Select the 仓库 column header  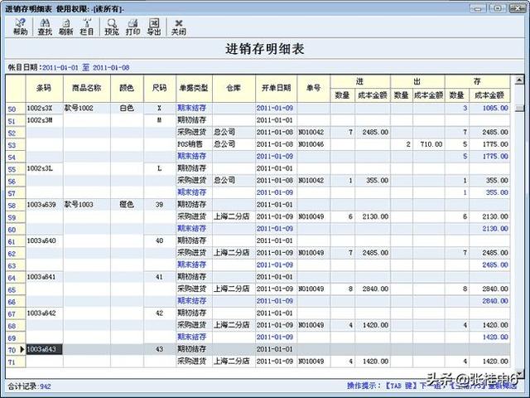[234, 89]
